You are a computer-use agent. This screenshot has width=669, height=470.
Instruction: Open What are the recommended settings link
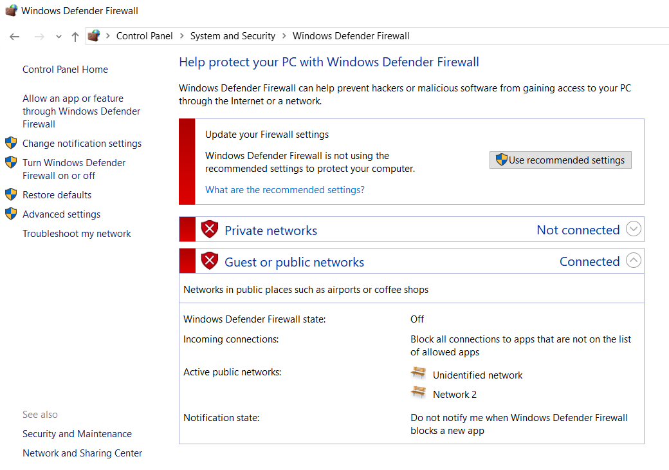point(285,189)
